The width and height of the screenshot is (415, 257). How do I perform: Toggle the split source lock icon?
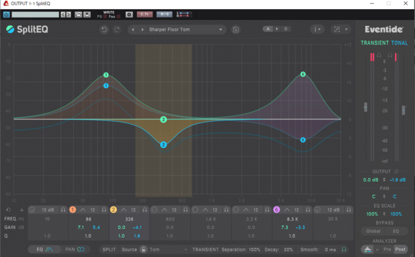tap(143, 249)
